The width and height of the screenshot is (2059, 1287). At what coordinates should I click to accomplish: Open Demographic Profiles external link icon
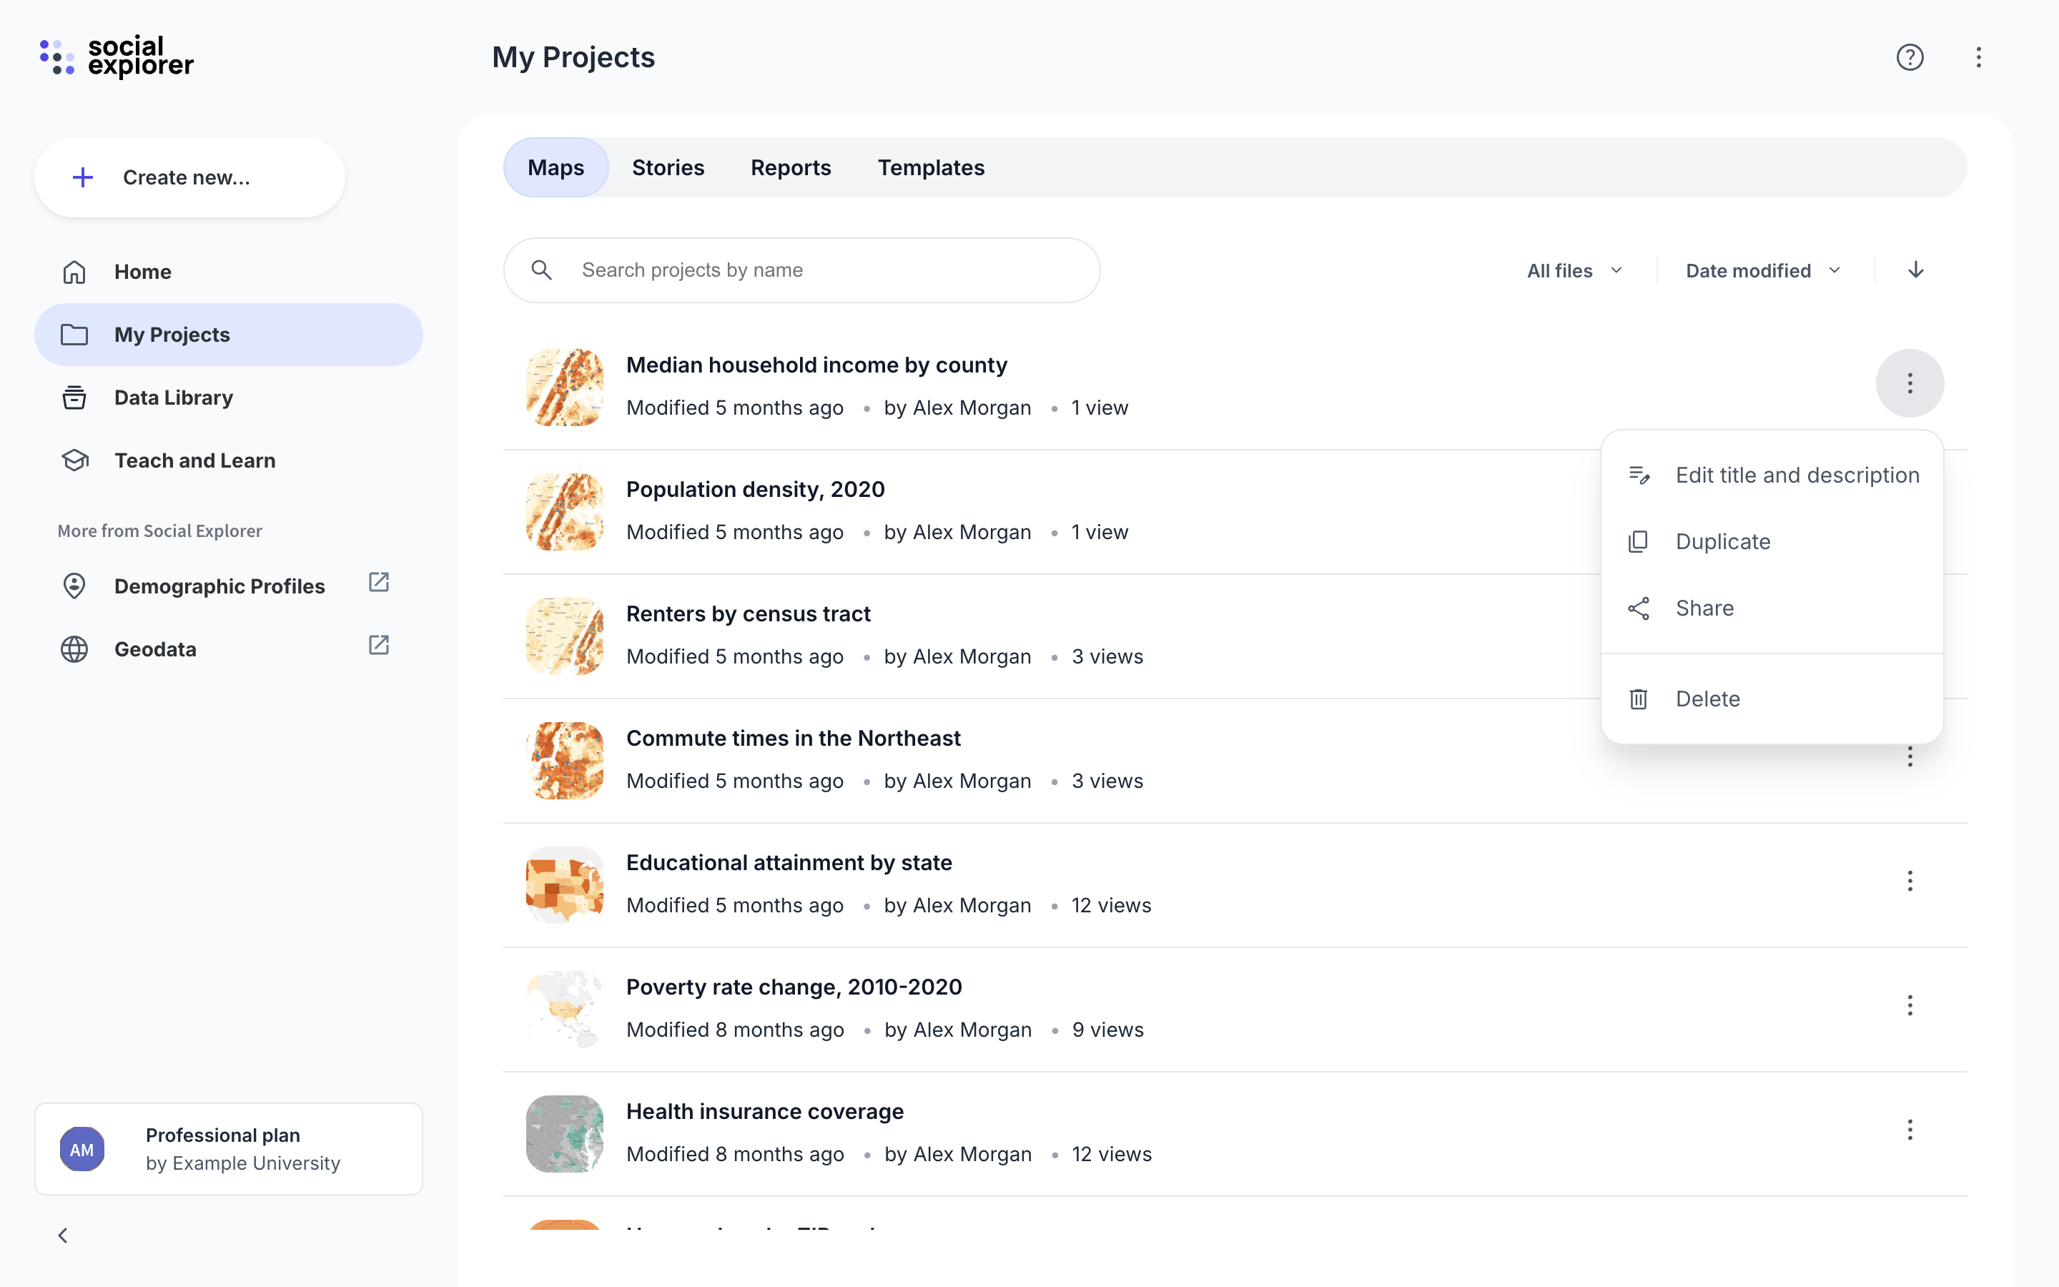[379, 583]
